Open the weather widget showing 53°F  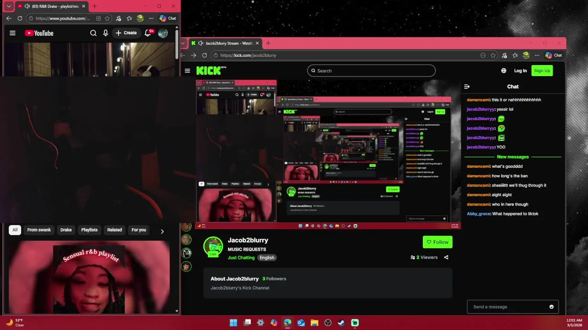coord(14,323)
